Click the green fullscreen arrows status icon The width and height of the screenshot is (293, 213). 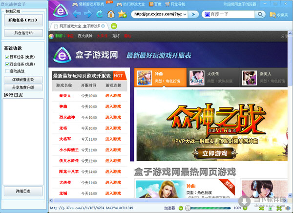click(x=279, y=208)
